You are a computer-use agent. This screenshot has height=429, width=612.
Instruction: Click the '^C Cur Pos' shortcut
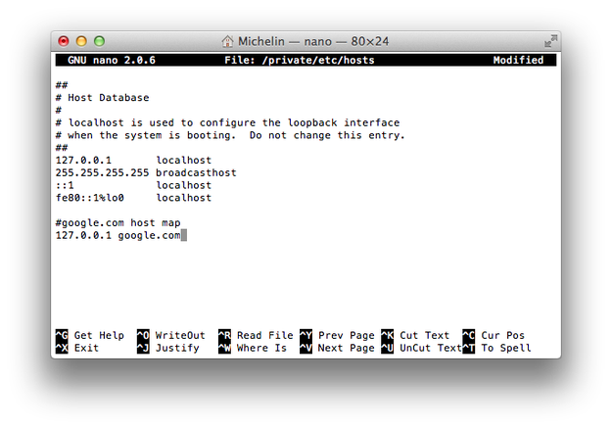pyautogui.click(x=494, y=335)
